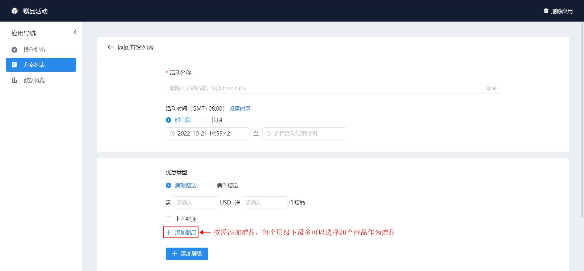The width and height of the screenshot is (584, 271).
Task: Open 数据概览 in the sidebar
Action: pos(41,80)
